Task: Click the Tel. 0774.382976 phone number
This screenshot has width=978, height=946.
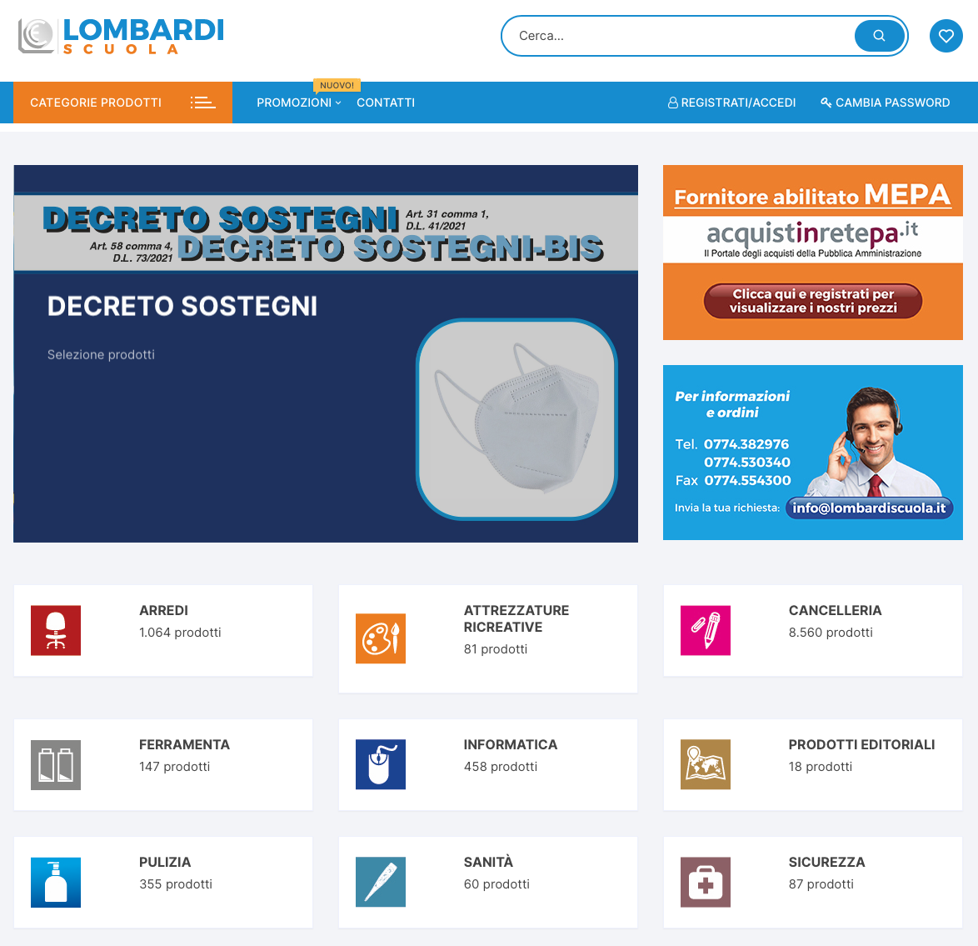Action: coord(732,444)
